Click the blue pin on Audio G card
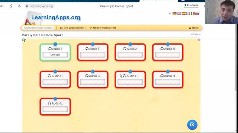238x133 pixels. pos(93,71)
